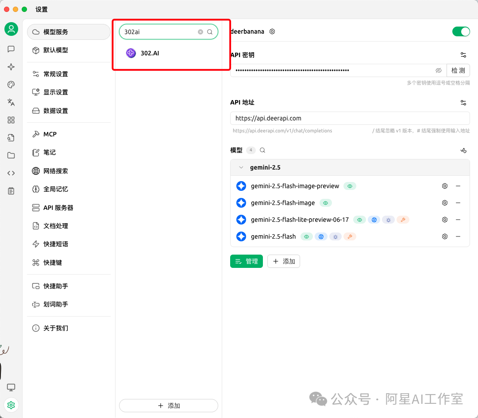Remove gemini-2.5-flash-image model
Image resolution: width=478 pixels, height=418 pixels.
click(x=458, y=203)
